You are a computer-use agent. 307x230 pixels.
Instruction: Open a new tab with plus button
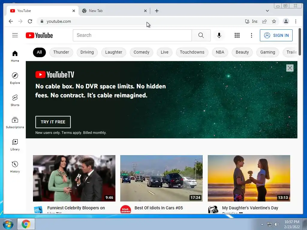coord(156,11)
